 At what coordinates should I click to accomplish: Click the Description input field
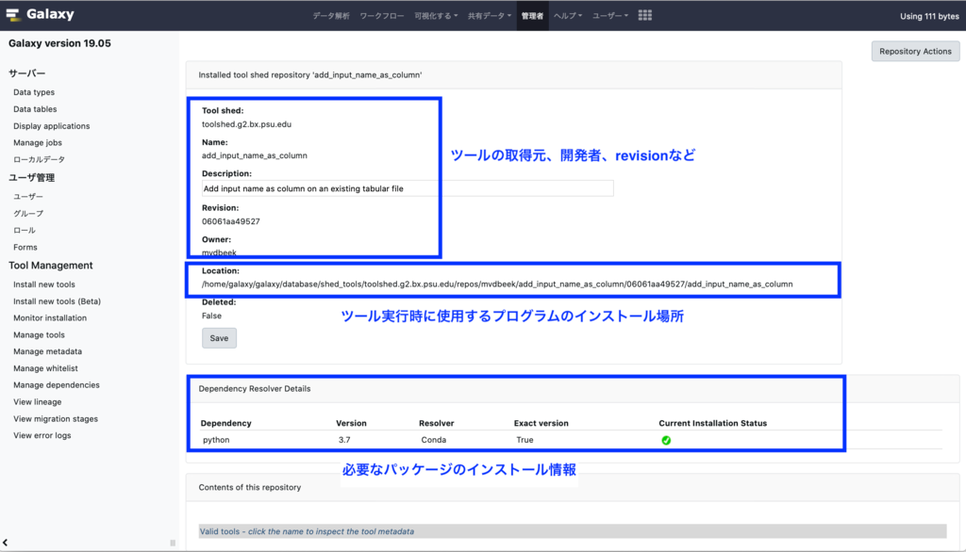[408, 188]
